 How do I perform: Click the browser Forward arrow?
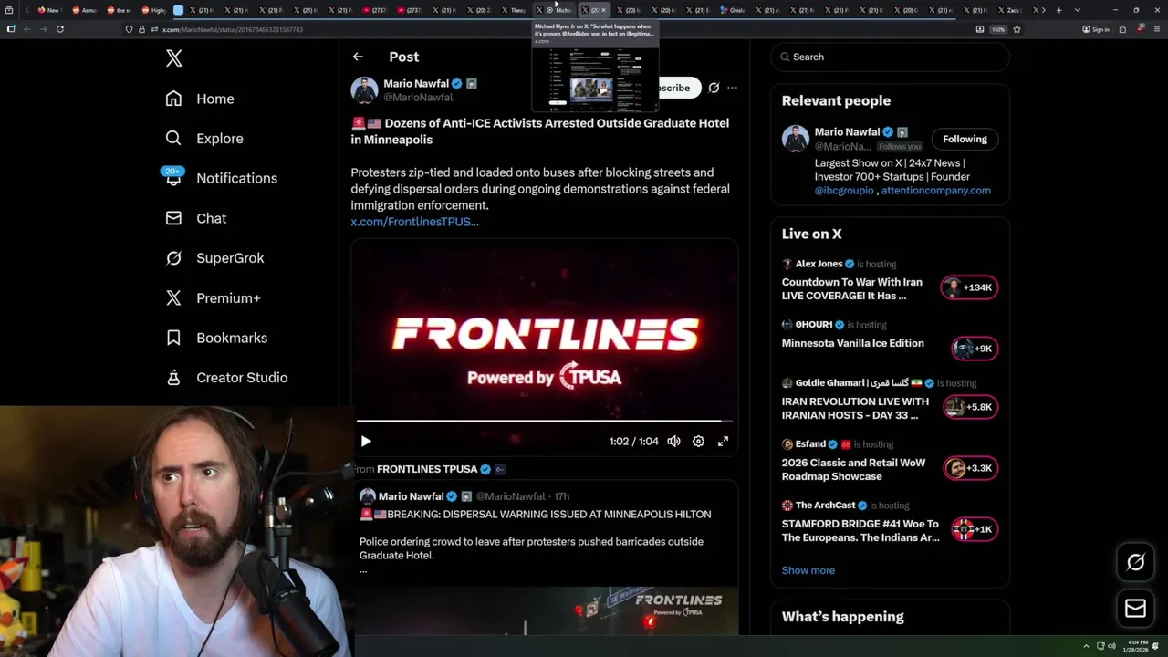pyautogui.click(x=43, y=29)
